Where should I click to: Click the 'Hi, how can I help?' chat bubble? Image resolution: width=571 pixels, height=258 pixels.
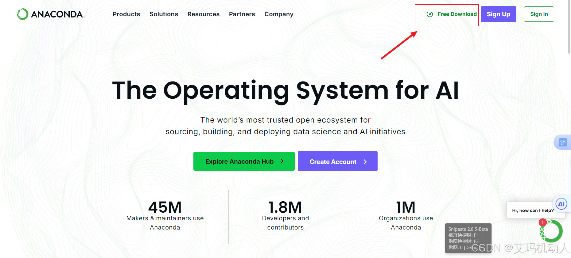point(533,210)
